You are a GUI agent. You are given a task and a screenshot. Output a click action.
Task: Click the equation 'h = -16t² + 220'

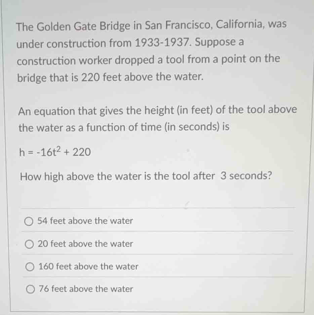54,152
